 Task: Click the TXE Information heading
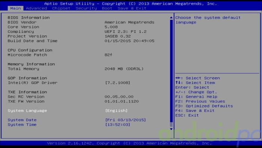[x=27, y=92]
